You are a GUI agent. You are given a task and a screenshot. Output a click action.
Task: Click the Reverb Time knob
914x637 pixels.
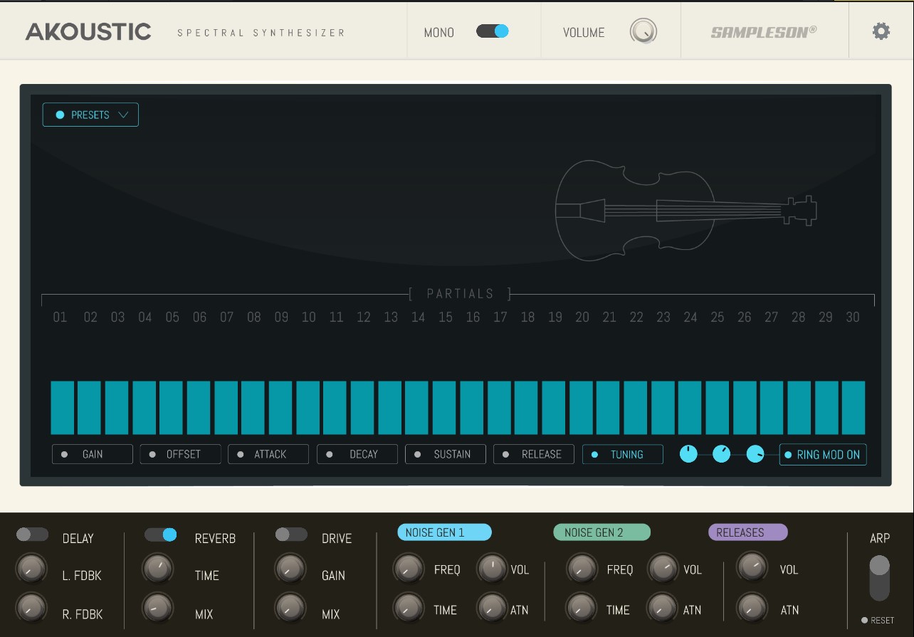tap(157, 569)
